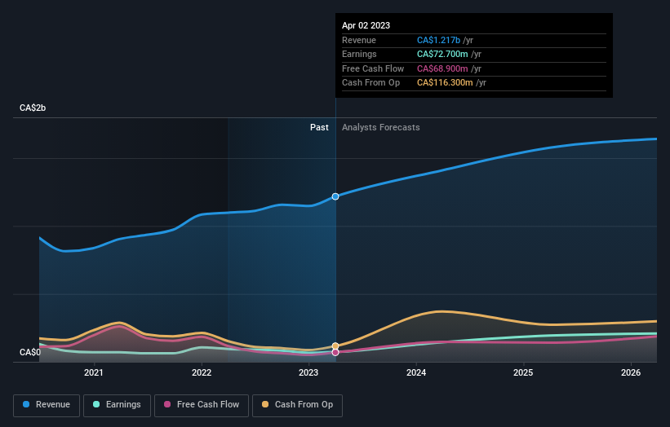
Task: Toggle the Free Cash Flow legend button
Action: (x=202, y=405)
